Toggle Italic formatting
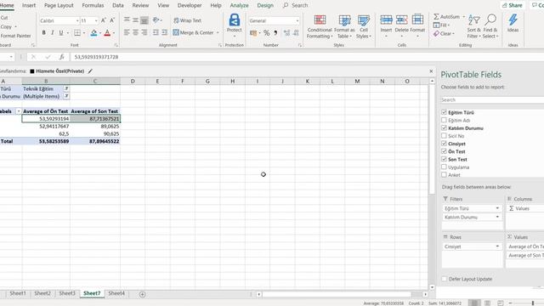544x306 pixels. pos(53,32)
